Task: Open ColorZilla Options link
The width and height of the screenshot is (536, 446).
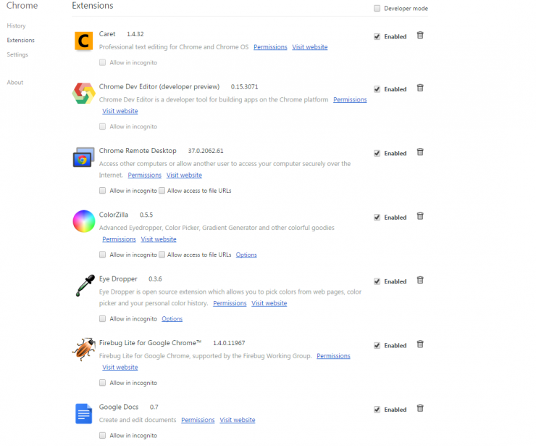Action: tap(246, 255)
